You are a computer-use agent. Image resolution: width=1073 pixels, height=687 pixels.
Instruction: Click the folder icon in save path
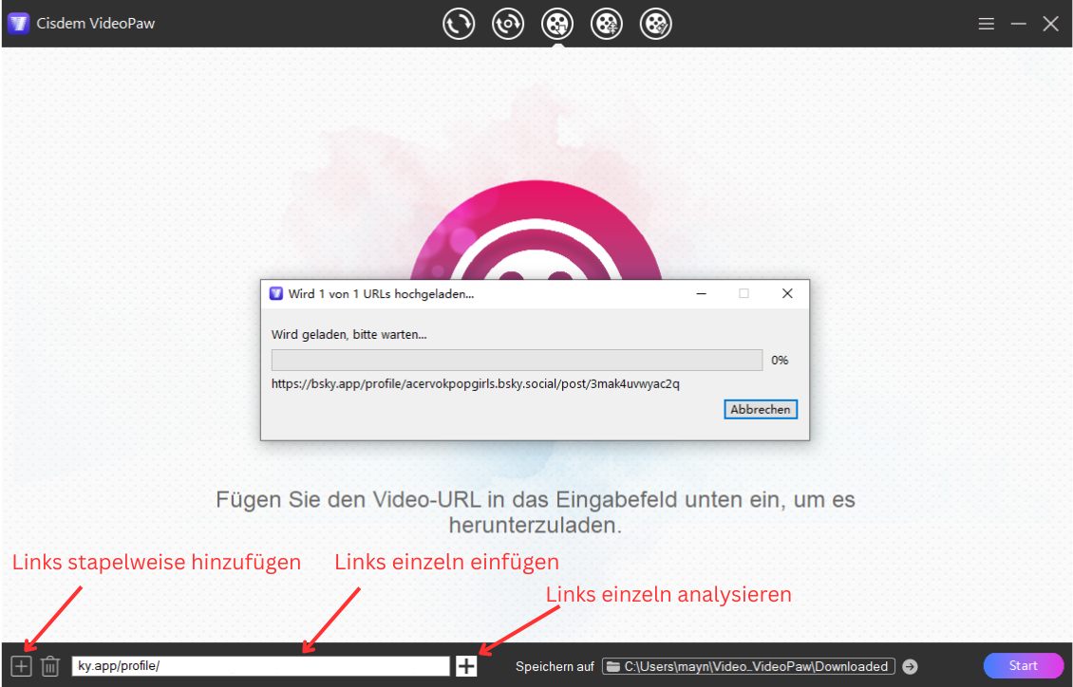point(613,666)
